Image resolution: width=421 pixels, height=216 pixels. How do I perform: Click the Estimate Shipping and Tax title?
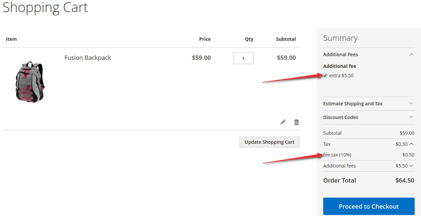coord(353,104)
